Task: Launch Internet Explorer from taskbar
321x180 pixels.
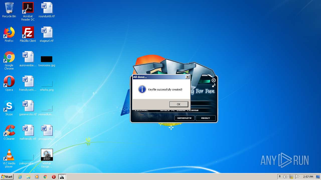Action: tap(20, 177)
